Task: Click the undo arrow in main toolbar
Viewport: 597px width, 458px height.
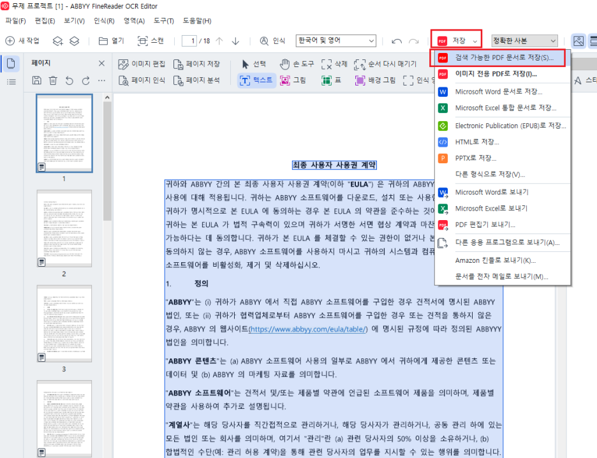Action: pos(397,41)
